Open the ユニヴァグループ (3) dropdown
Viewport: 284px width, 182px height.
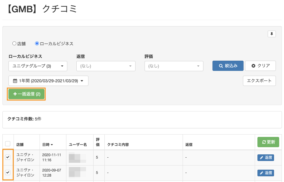(38, 66)
